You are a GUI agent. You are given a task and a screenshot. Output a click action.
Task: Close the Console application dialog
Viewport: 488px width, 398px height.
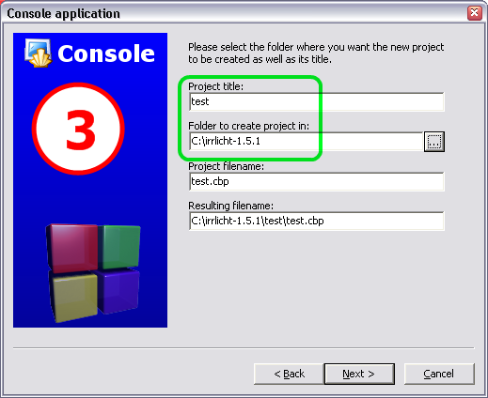click(x=475, y=13)
